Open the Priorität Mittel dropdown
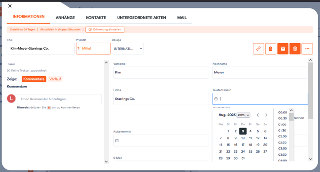Image resolution: width=320 pixels, height=172 pixels. tap(93, 48)
